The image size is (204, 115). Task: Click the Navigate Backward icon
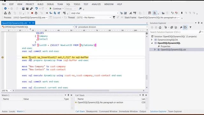pyautogui.click(x=5, y=9)
